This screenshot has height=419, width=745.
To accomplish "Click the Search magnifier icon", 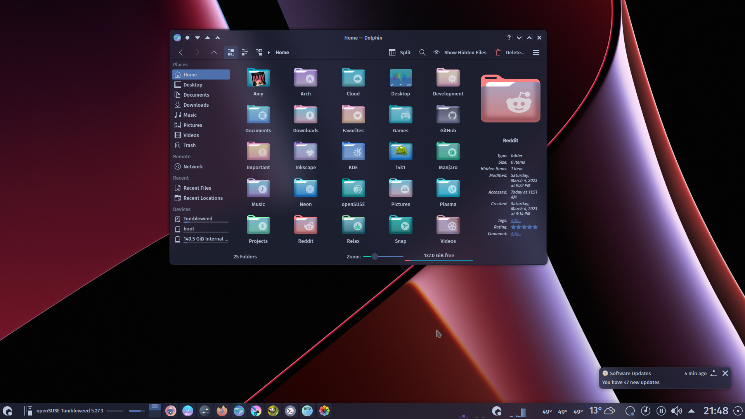I will tap(423, 52).
